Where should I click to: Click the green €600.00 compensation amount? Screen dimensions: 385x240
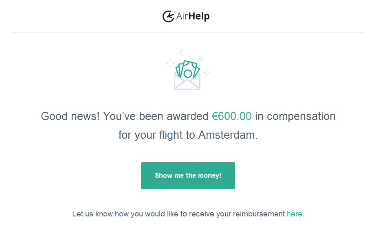click(x=231, y=116)
